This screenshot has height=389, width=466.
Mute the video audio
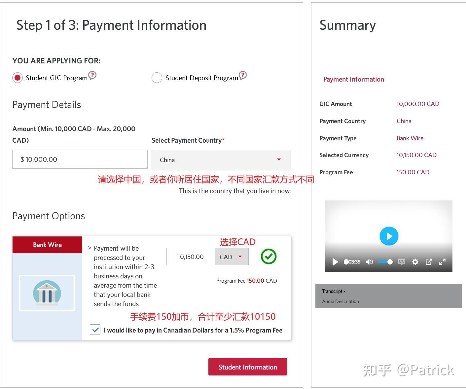(370, 262)
